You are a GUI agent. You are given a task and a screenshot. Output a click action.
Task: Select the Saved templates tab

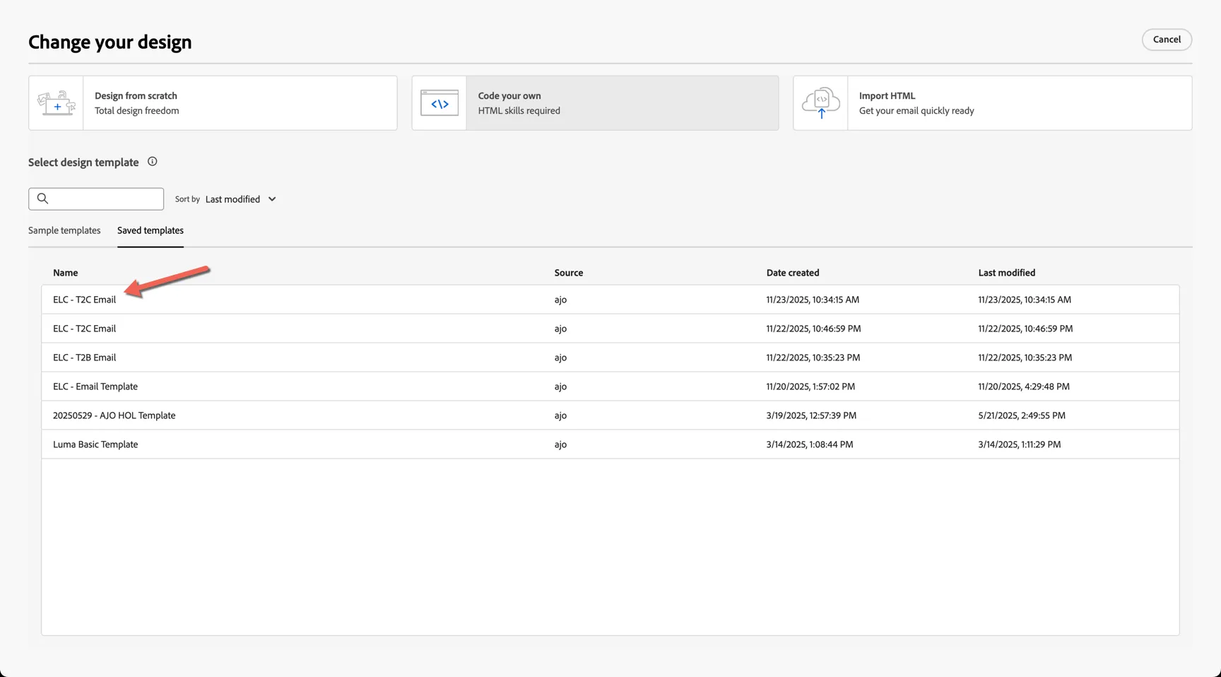pos(151,230)
